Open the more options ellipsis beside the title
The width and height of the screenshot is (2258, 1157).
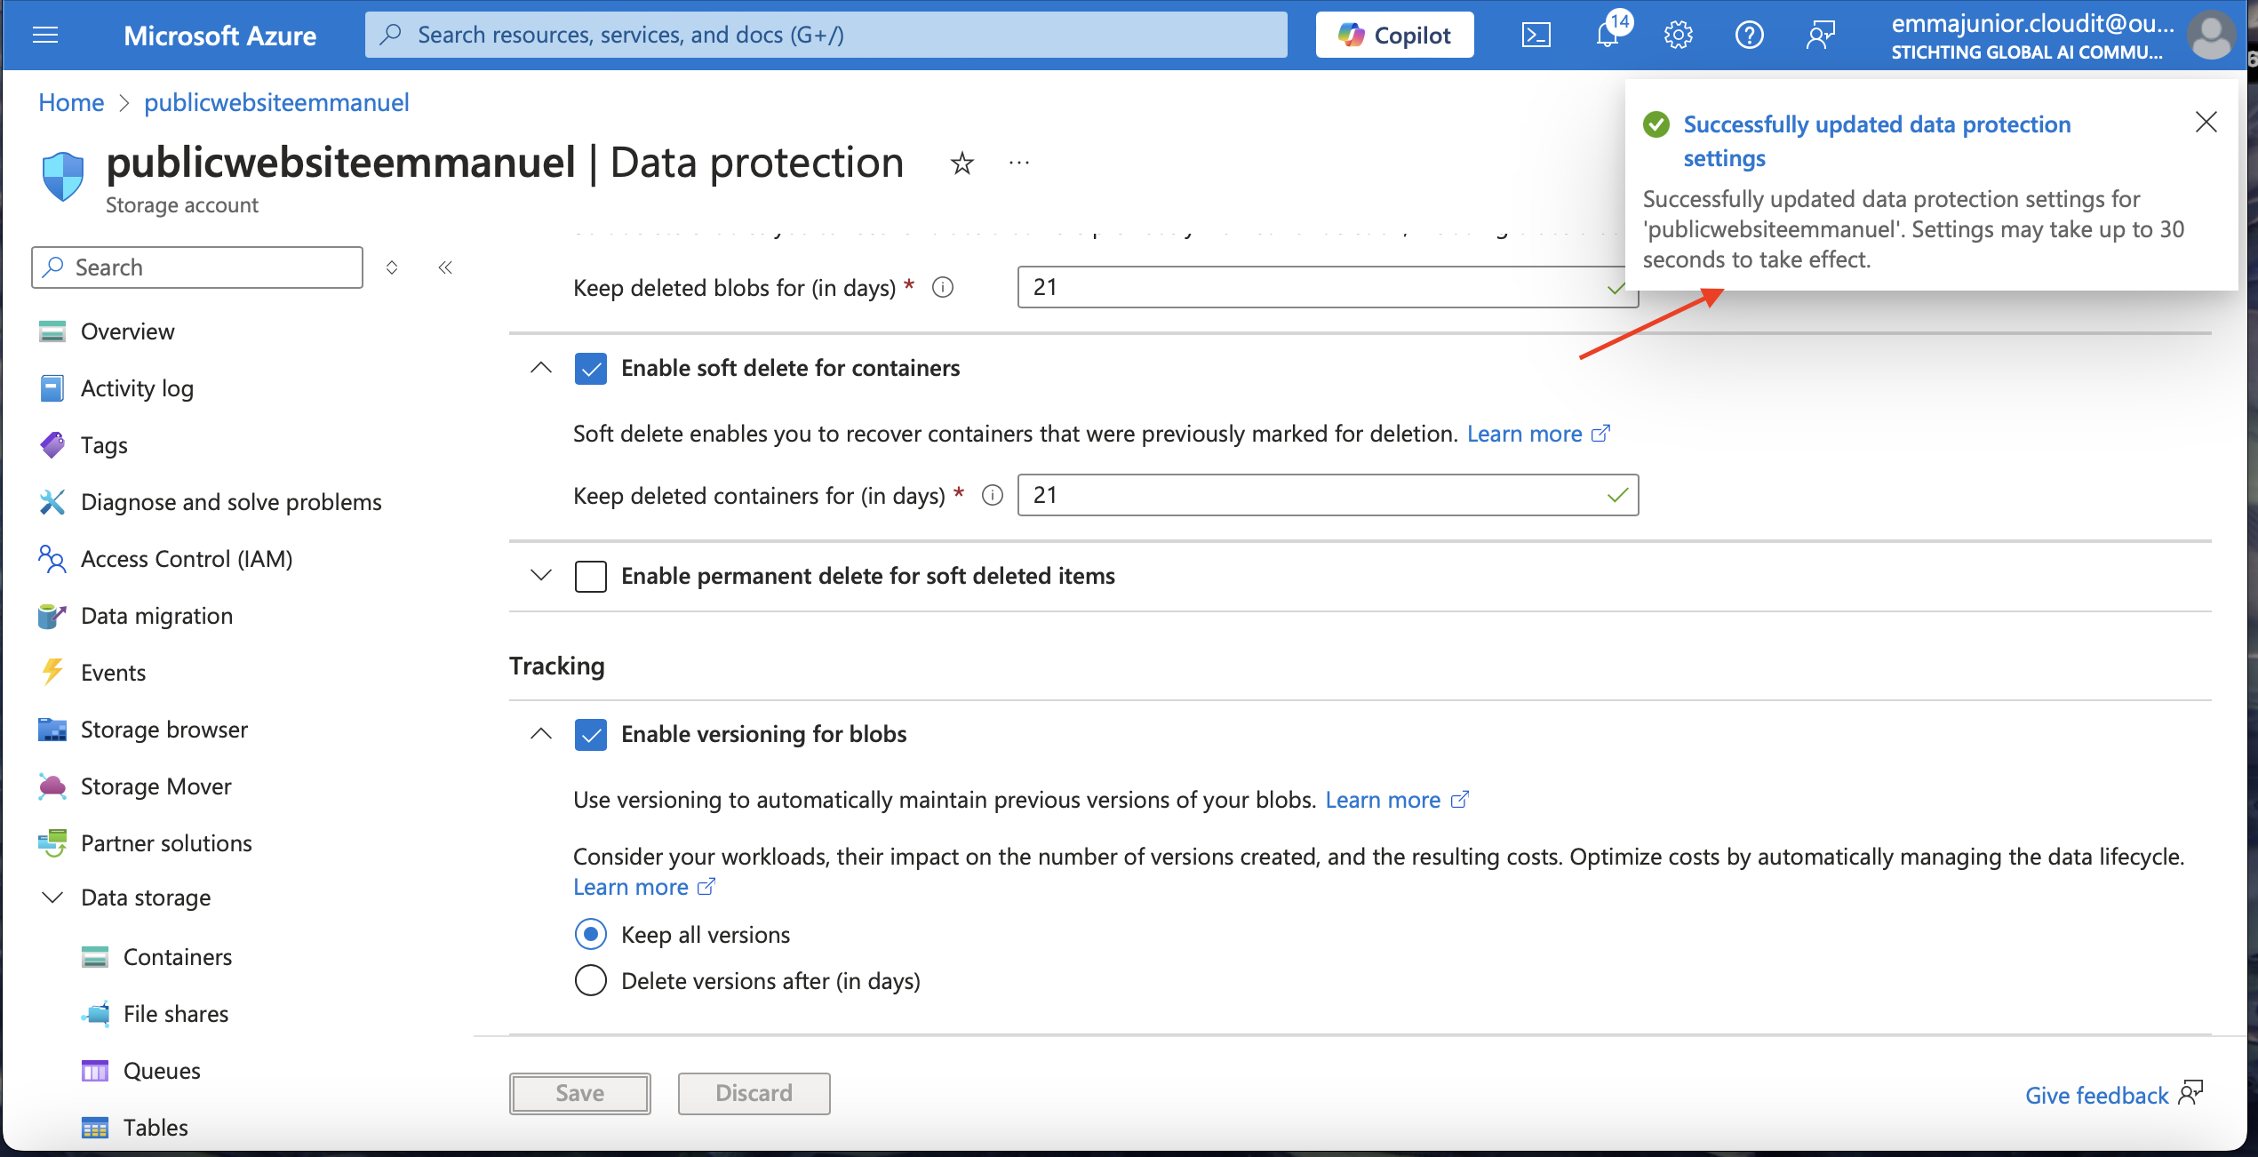click(x=1019, y=164)
